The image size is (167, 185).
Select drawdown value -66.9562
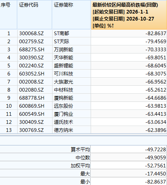tap(156, 82)
